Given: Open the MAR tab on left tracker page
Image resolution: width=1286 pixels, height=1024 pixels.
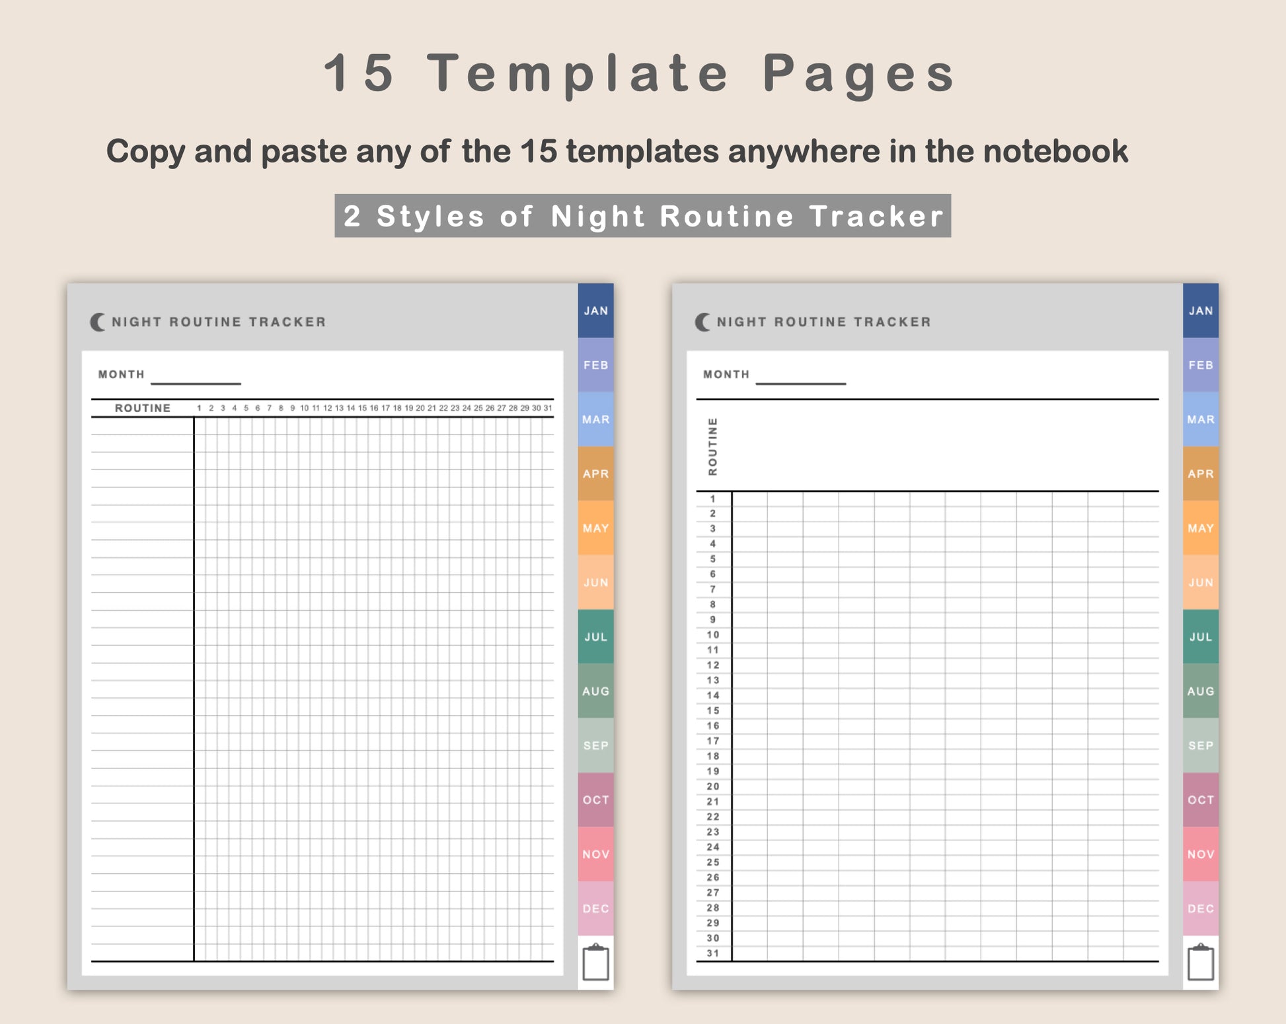Looking at the screenshot, I should pyautogui.click(x=595, y=419).
